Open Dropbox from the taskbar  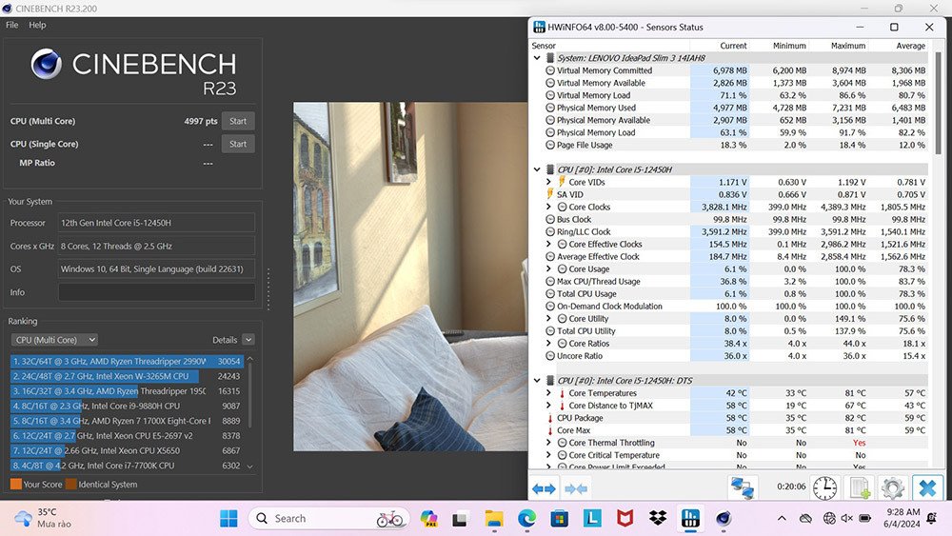coord(657,519)
